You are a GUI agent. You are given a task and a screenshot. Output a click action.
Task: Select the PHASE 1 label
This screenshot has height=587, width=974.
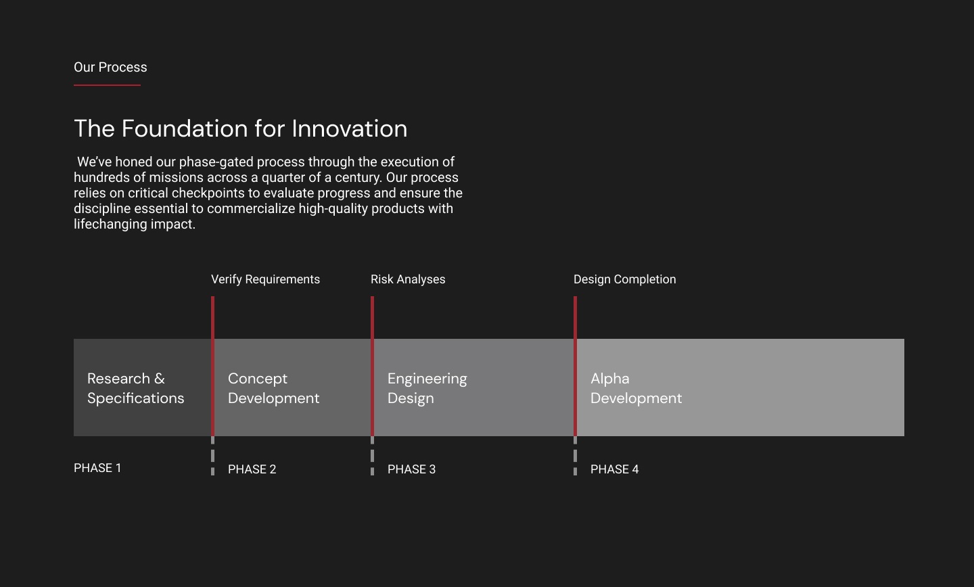click(x=97, y=468)
